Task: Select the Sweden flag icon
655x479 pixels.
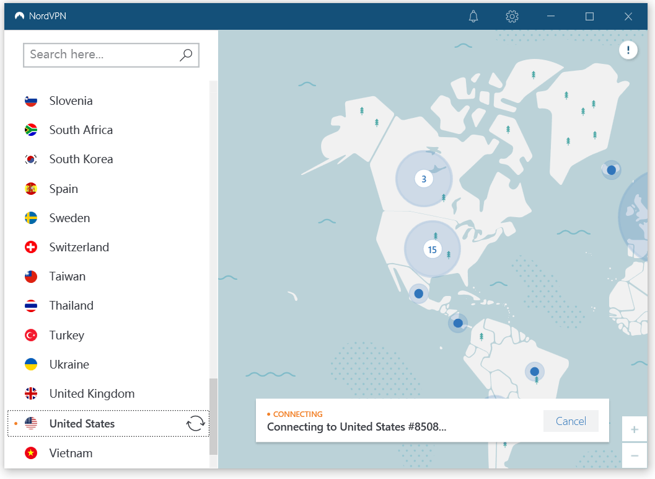Action: [x=31, y=218]
